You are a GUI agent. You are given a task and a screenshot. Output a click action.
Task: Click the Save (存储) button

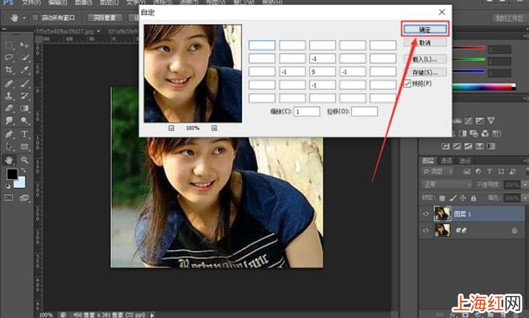coord(425,72)
